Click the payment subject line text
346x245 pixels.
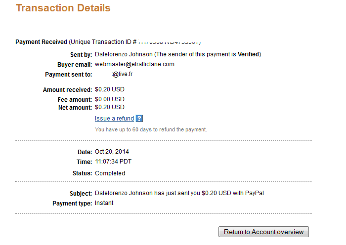[x=179, y=193]
